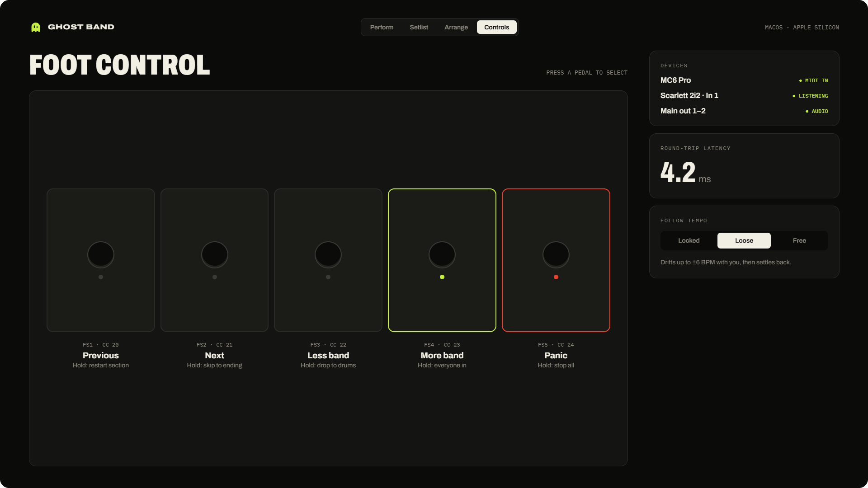Click the Next pedal label
Viewport: 868px width, 488px height.
click(x=214, y=356)
